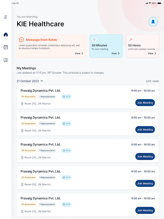
Task: Open the presentation sessions icon
Action: point(6,60)
